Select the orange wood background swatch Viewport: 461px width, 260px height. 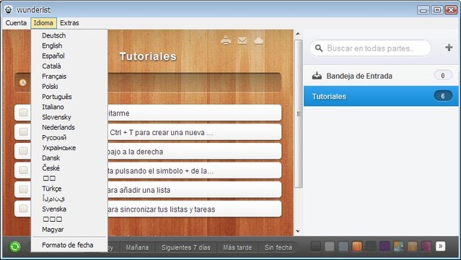[x=357, y=246]
